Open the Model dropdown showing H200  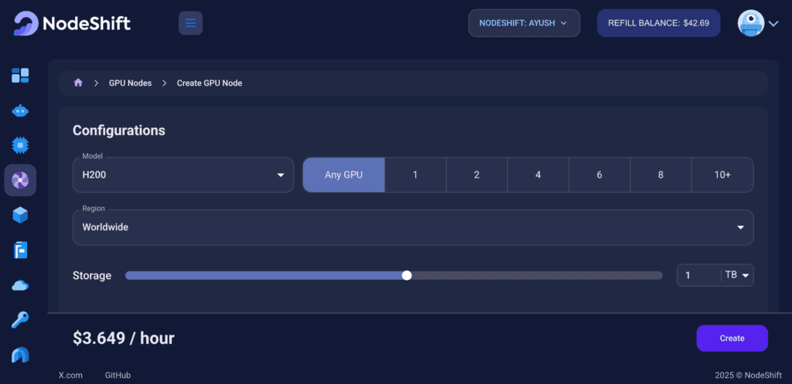tap(183, 175)
